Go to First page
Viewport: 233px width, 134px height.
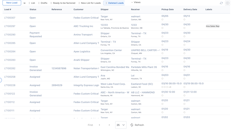click(x=90, y=125)
